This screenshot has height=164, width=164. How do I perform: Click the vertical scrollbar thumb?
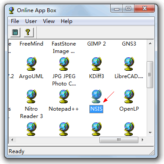[x=150, y=75]
